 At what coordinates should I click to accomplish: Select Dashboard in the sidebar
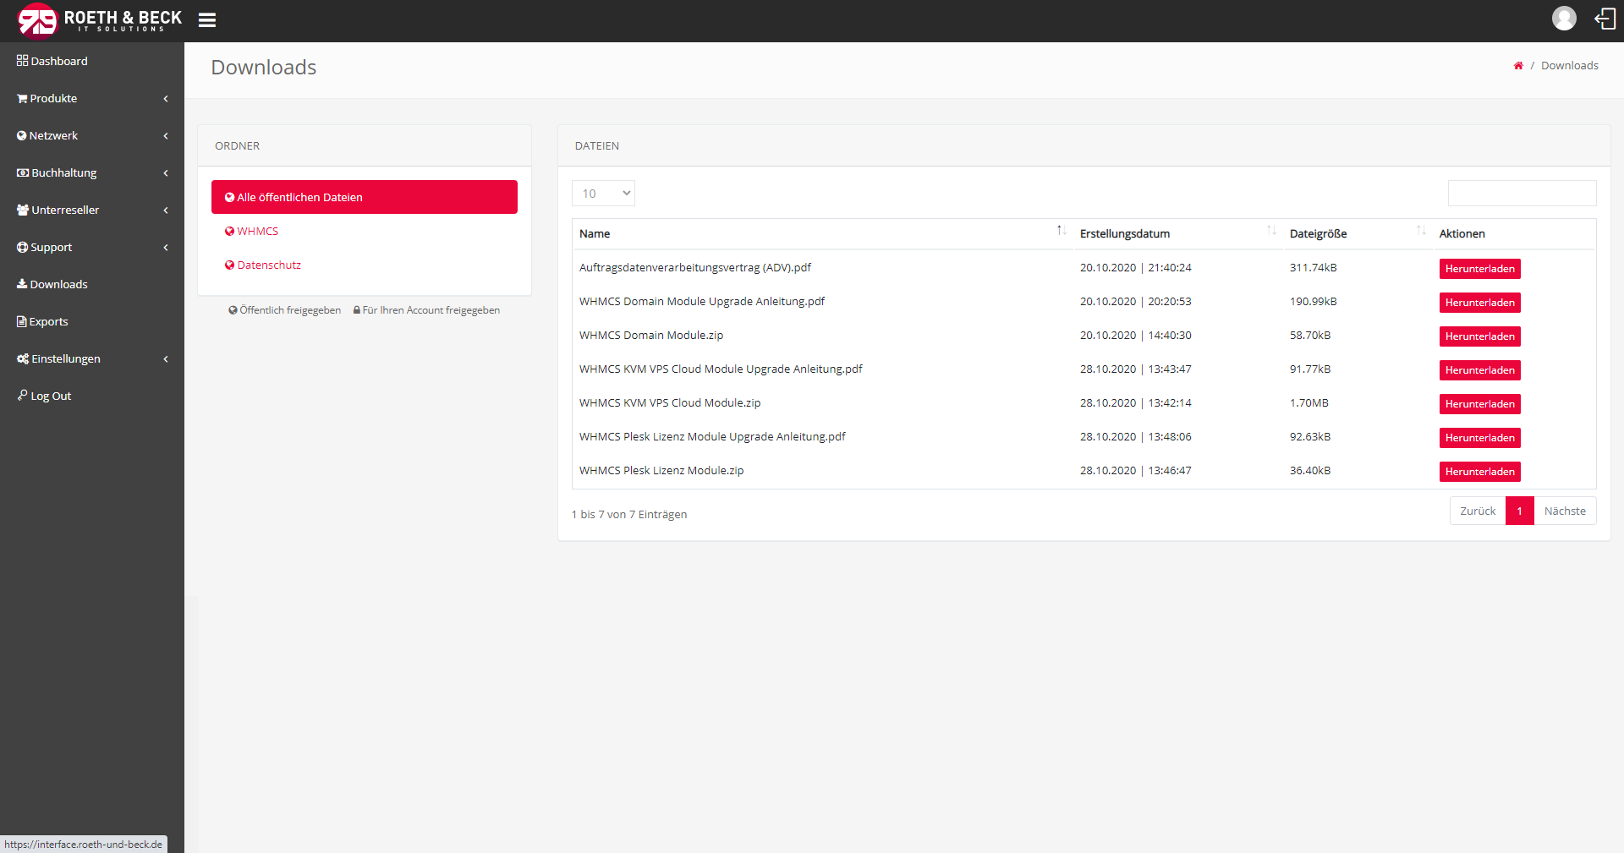click(58, 60)
